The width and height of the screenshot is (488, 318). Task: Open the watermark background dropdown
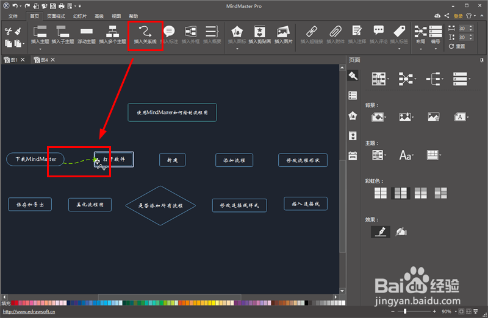pos(461,117)
